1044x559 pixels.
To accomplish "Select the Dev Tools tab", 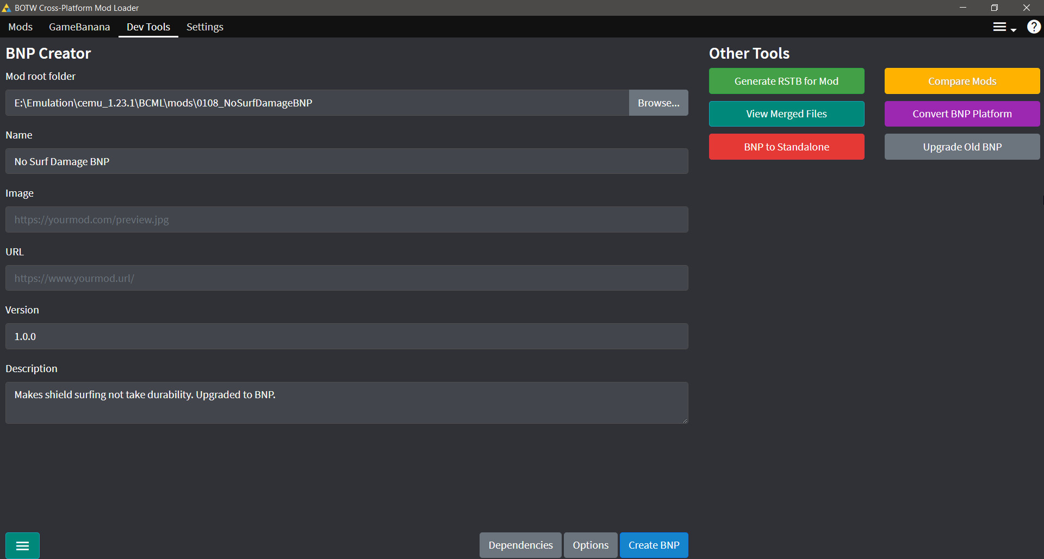I will [148, 27].
